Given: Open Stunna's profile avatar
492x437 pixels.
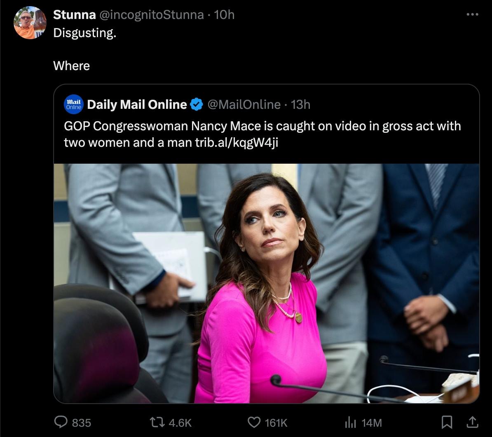Looking at the screenshot, I should coord(30,23).
